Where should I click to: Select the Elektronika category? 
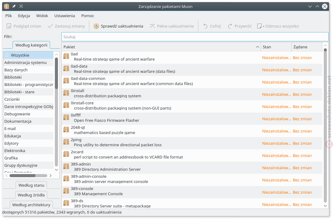click(28, 151)
